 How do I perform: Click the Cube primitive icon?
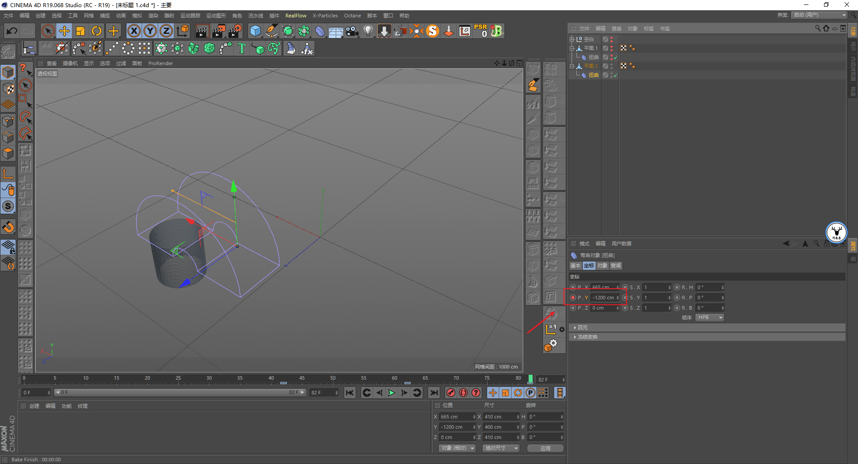(255, 31)
